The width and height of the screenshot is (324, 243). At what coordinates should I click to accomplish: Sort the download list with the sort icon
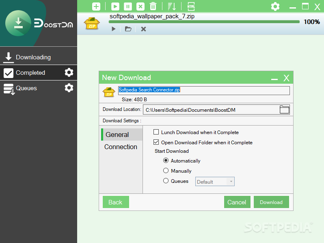pos(172,7)
